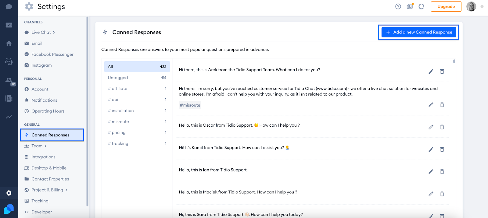The width and height of the screenshot is (488, 218).
Task: Click the canned responses list scrollbar
Action: click(x=454, y=61)
